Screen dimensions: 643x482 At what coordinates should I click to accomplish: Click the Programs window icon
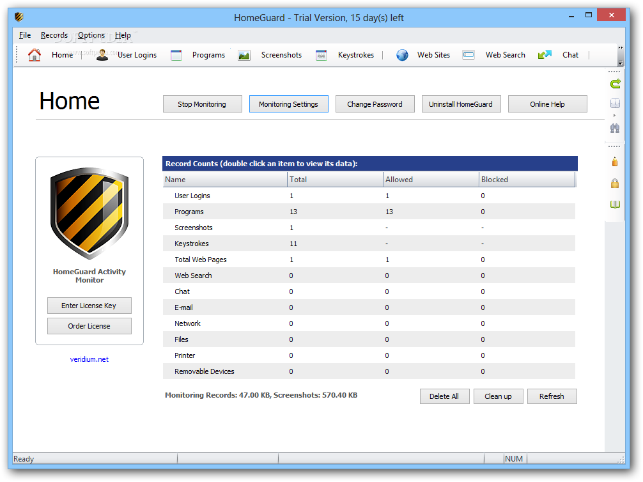click(176, 55)
